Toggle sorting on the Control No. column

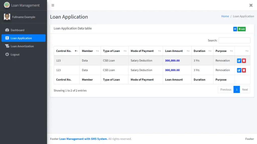coord(76,51)
